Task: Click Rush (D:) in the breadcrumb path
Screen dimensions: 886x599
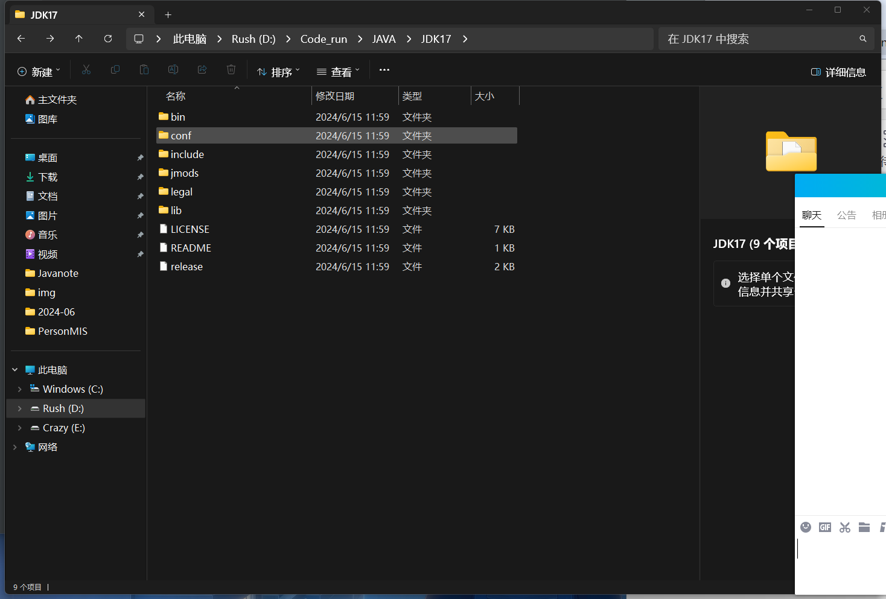Action: (253, 39)
